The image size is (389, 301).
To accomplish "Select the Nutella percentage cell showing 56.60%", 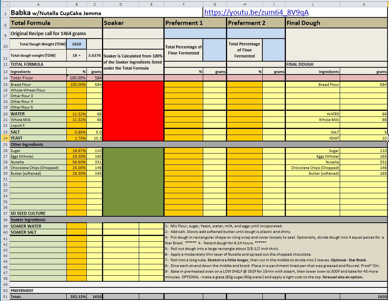I will point(77,162).
